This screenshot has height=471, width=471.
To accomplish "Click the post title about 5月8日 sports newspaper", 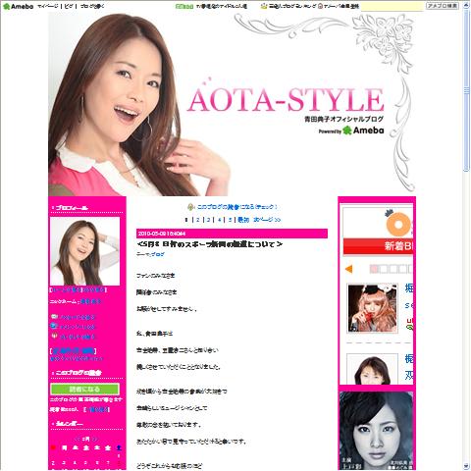I will point(210,244).
